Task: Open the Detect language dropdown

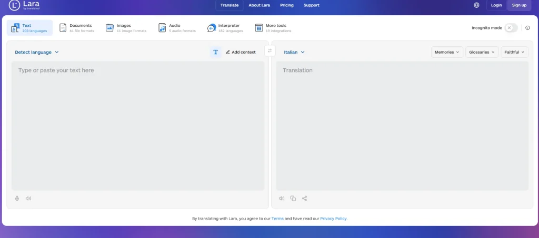Action: (x=37, y=52)
